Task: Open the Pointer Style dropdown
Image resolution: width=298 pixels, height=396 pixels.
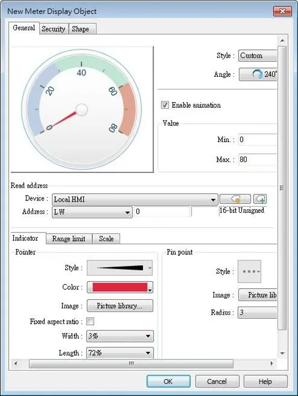Action: coord(120,268)
